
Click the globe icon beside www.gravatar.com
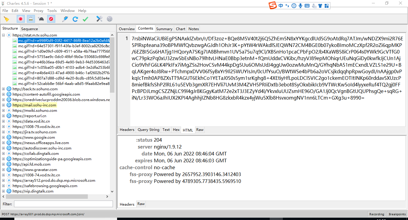(9, 169)
